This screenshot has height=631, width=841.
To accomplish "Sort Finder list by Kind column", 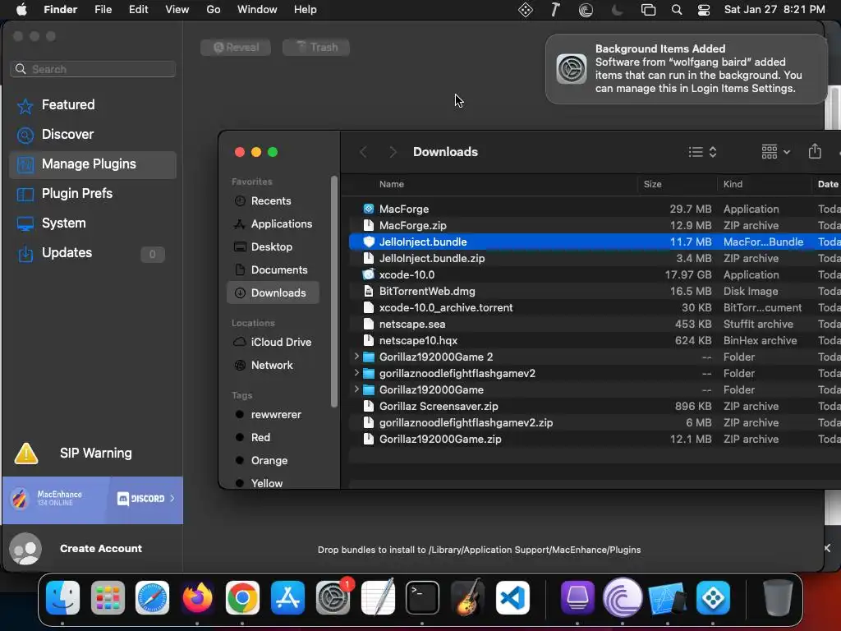I will pyautogui.click(x=733, y=184).
